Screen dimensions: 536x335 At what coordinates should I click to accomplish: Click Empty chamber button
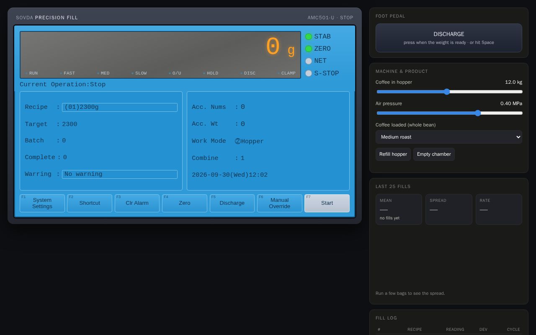tap(434, 154)
